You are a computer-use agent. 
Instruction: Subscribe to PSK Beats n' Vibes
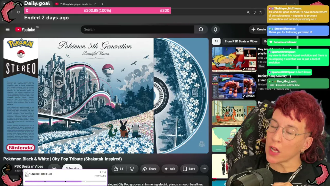72,168
